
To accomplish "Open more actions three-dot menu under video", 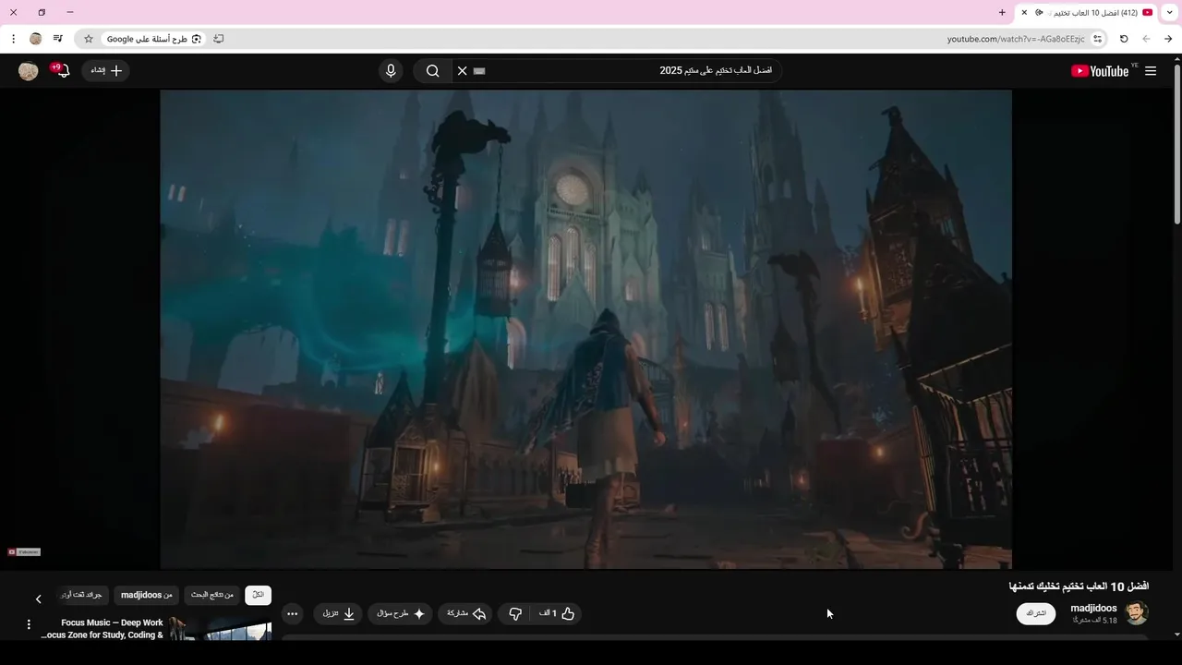I will [293, 613].
